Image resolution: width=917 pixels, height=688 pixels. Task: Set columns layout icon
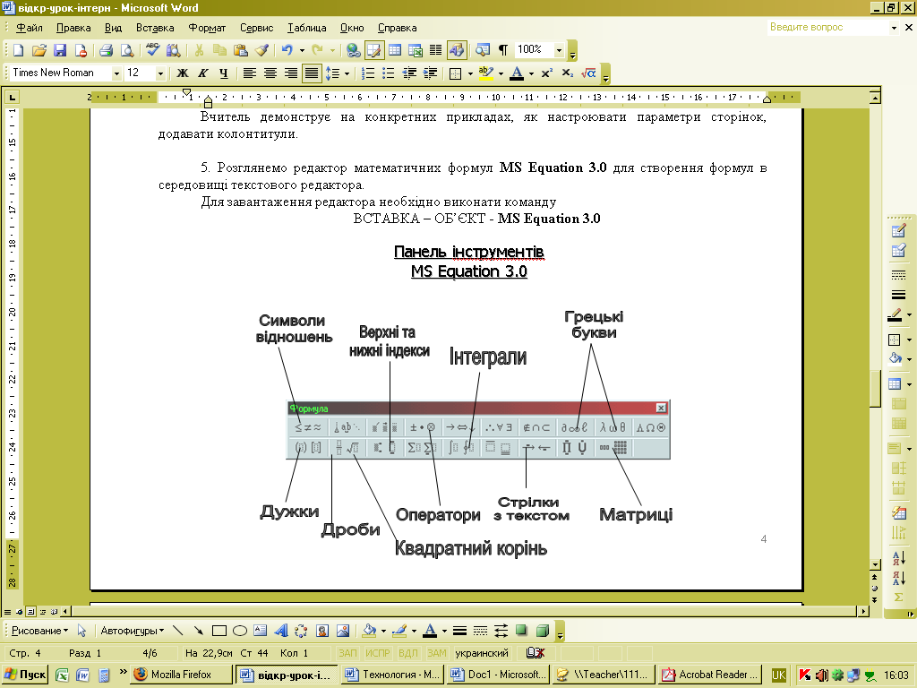pos(436,50)
